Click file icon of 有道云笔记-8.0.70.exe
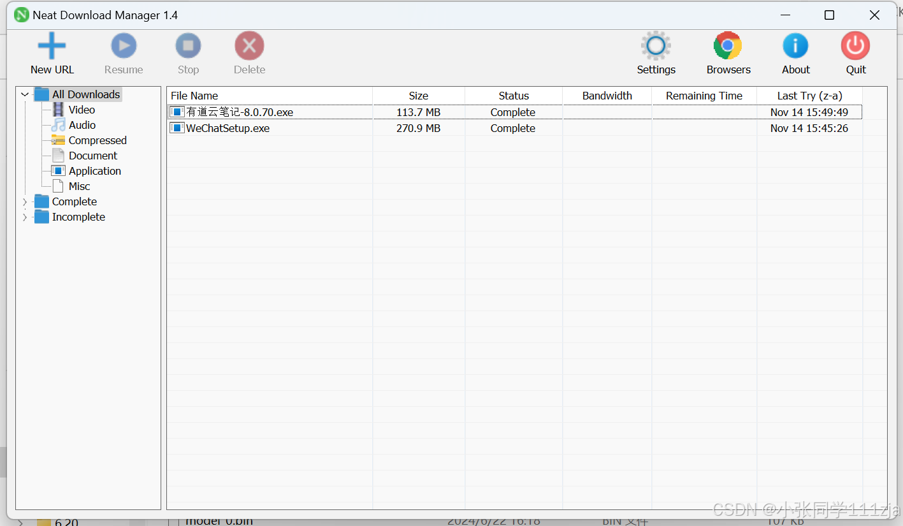903x526 pixels. click(x=177, y=112)
